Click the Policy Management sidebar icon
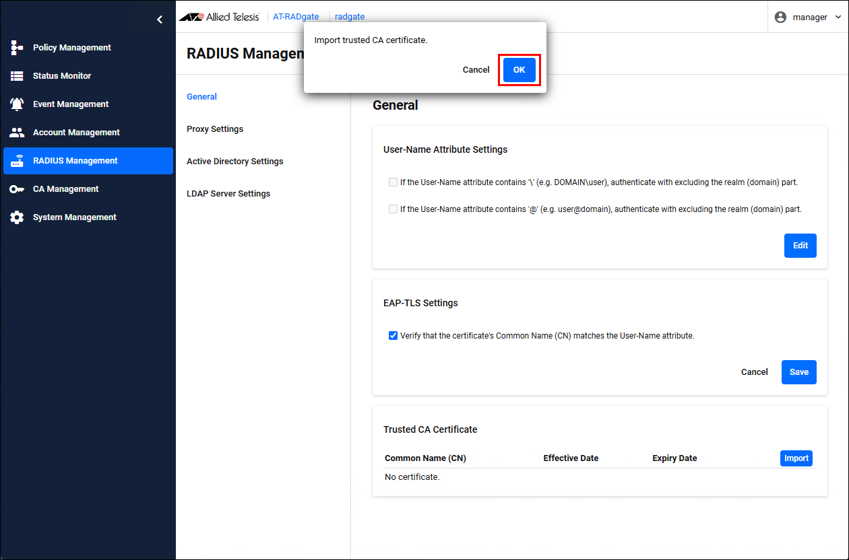The width and height of the screenshot is (849, 560). click(x=17, y=48)
